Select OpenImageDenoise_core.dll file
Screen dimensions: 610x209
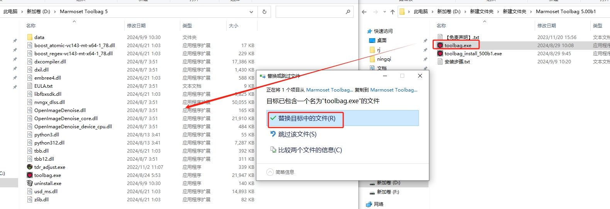click(x=66, y=118)
